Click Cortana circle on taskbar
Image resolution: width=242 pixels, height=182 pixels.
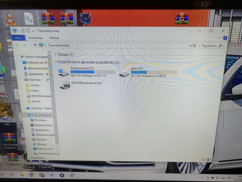coord(2,174)
